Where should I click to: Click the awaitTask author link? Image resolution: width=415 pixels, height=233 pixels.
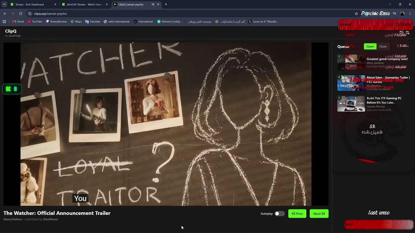point(14,36)
